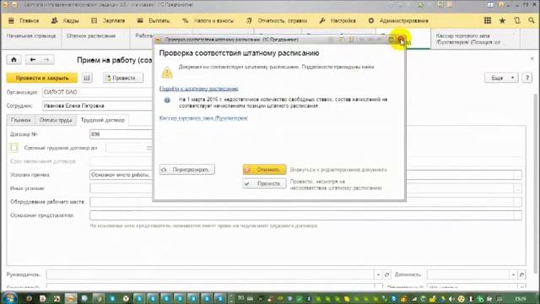Click the taskbar clock

tap(521, 298)
